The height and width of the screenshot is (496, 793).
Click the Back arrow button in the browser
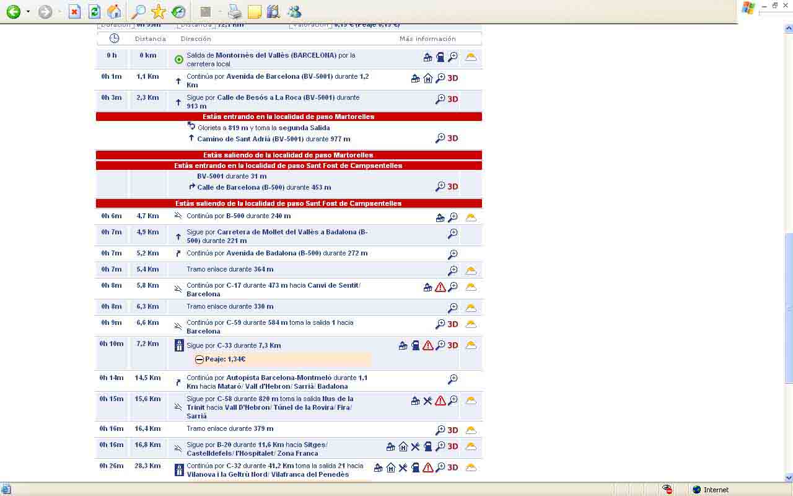pos(13,12)
